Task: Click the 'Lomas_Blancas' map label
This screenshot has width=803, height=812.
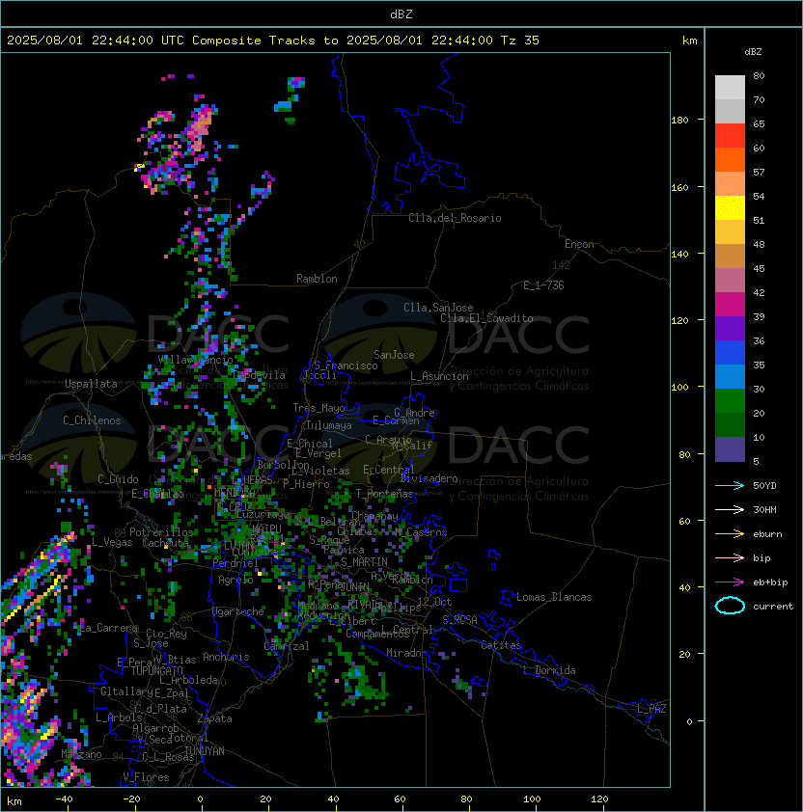Action: coord(554,597)
